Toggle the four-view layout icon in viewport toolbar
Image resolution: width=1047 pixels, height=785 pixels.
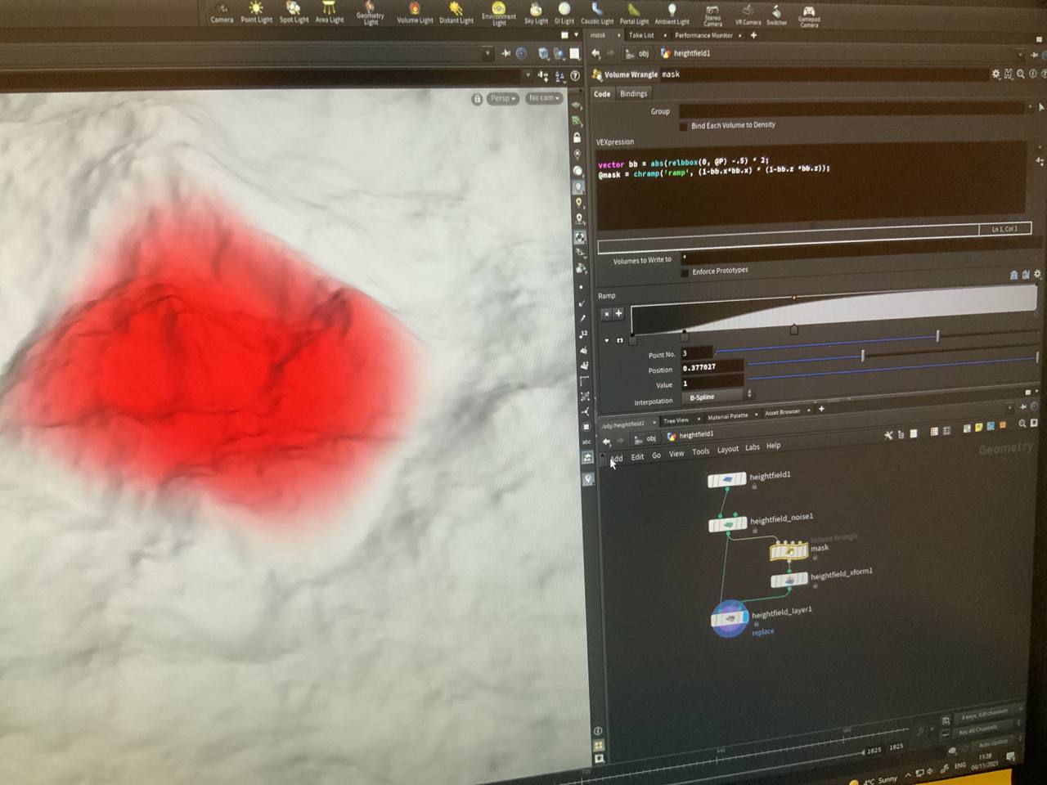pyautogui.click(x=599, y=745)
